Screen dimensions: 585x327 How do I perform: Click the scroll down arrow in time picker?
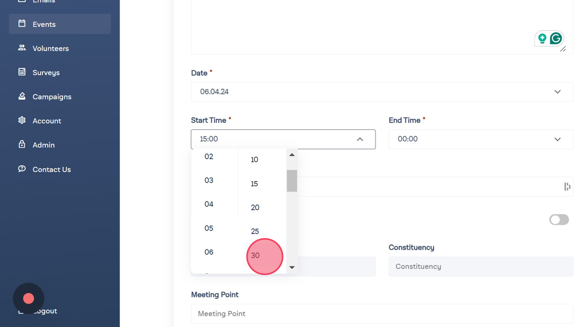pos(292,268)
